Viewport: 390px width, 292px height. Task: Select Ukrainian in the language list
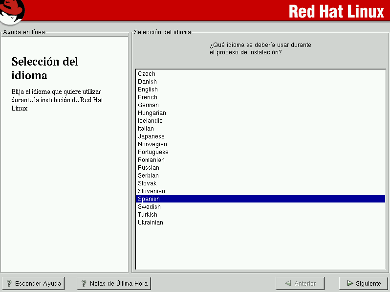(151, 223)
